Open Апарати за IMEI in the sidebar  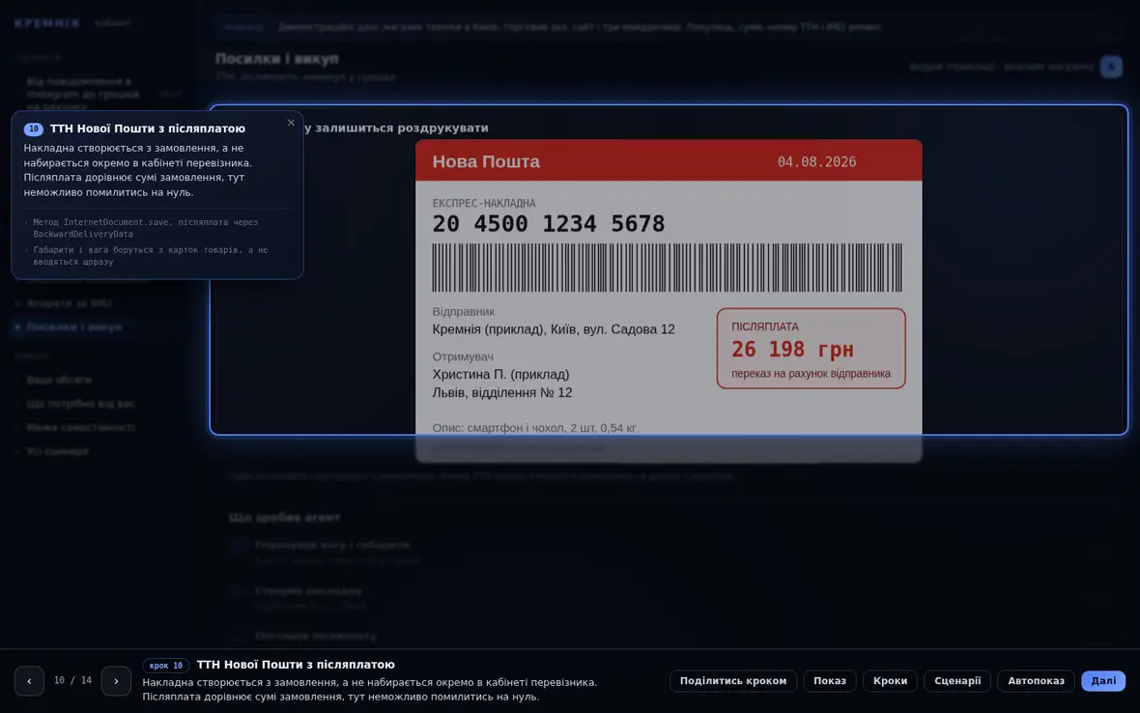point(69,303)
